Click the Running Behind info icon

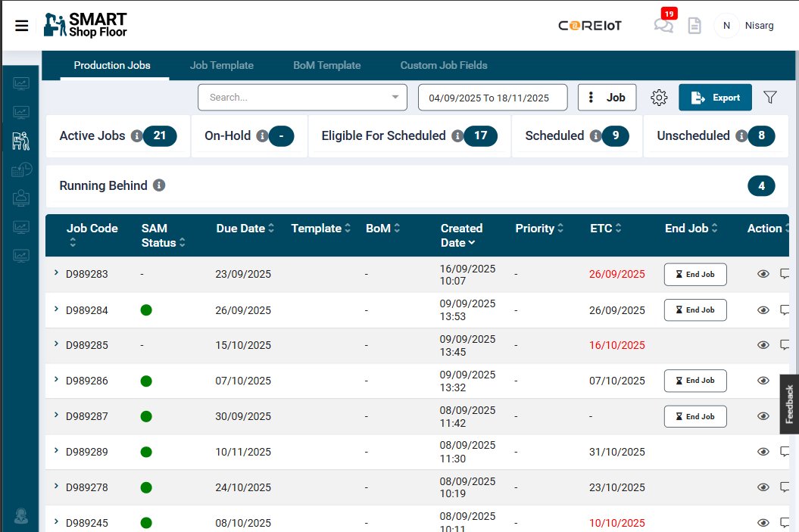coord(159,185)
